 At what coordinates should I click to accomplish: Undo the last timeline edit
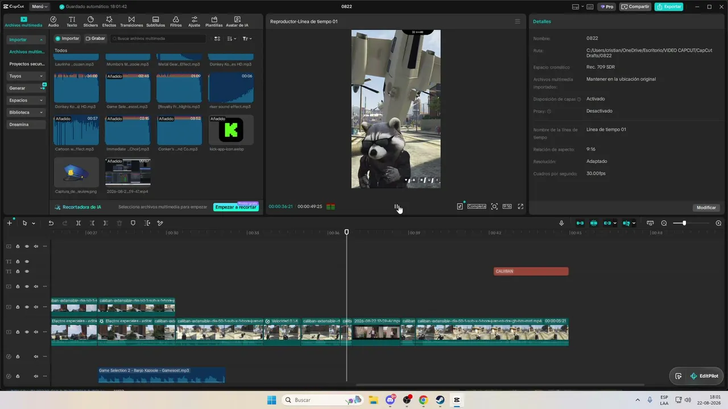51,223
